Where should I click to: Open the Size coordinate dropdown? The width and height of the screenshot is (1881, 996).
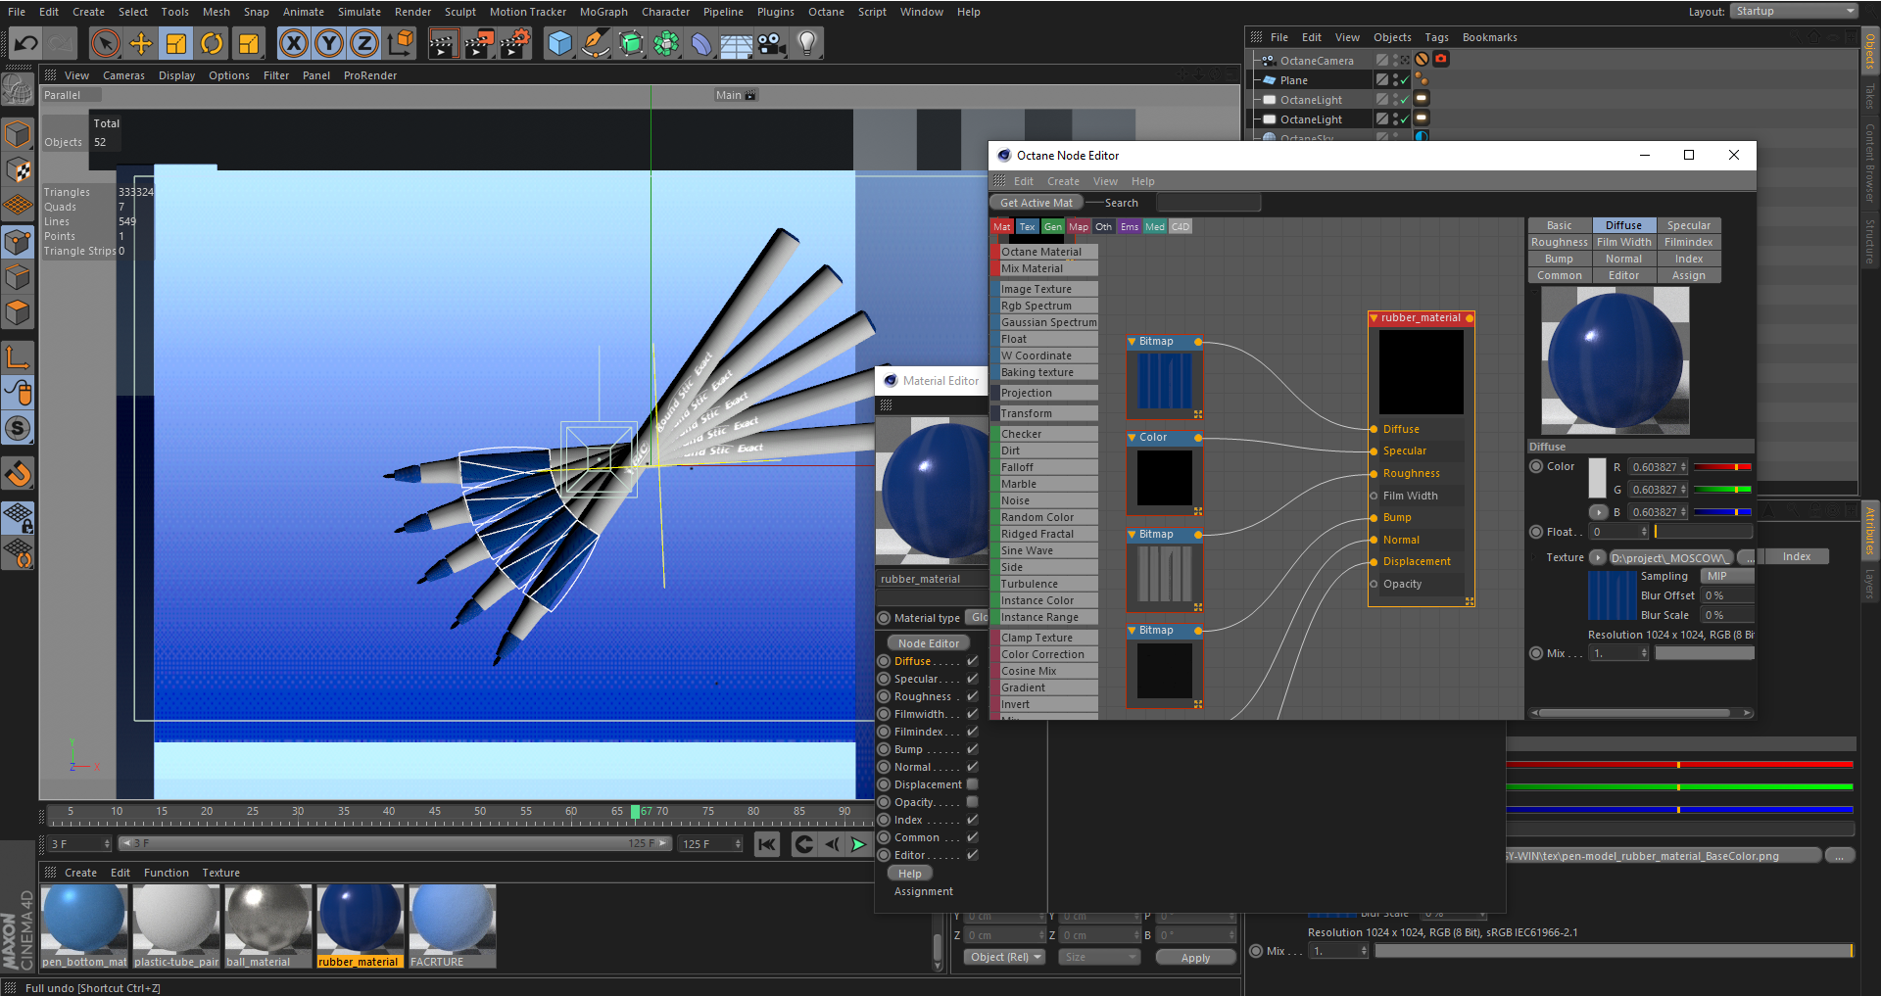tap(1098, 957)
